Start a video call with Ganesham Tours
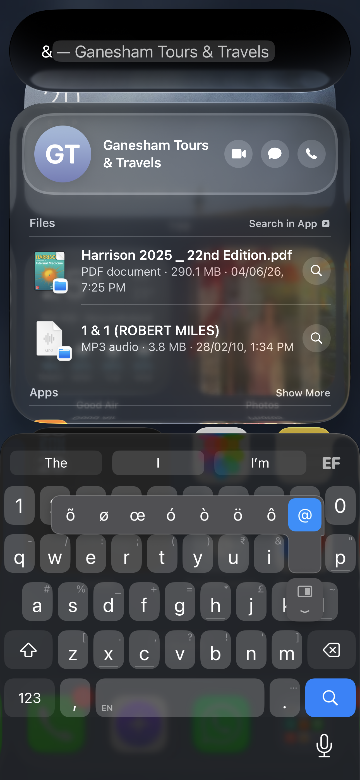The width and height of the screenshot is (360, 780). coord(239,154)
